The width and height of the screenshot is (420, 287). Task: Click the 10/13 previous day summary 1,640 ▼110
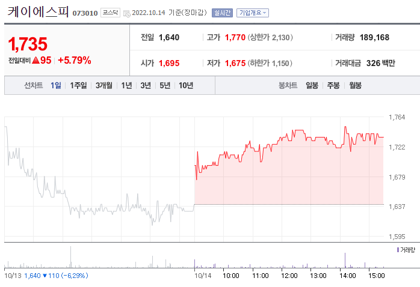(46, 276)
